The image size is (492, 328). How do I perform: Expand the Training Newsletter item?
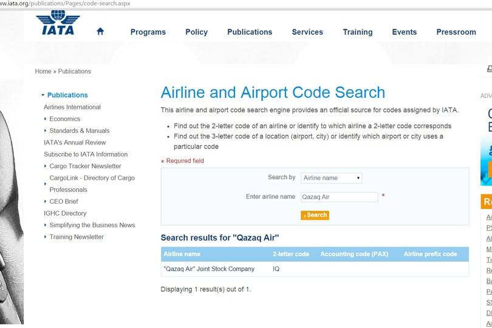pyautogui.click(x=77, y=237)
